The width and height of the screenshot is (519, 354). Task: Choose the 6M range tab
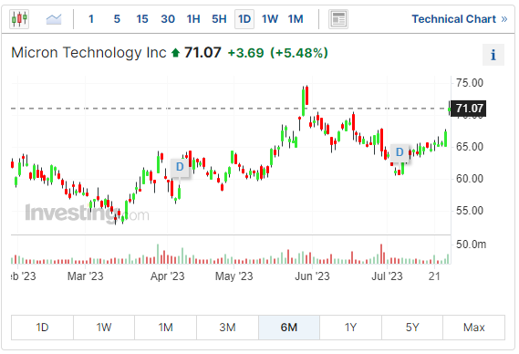pos(289,328)
